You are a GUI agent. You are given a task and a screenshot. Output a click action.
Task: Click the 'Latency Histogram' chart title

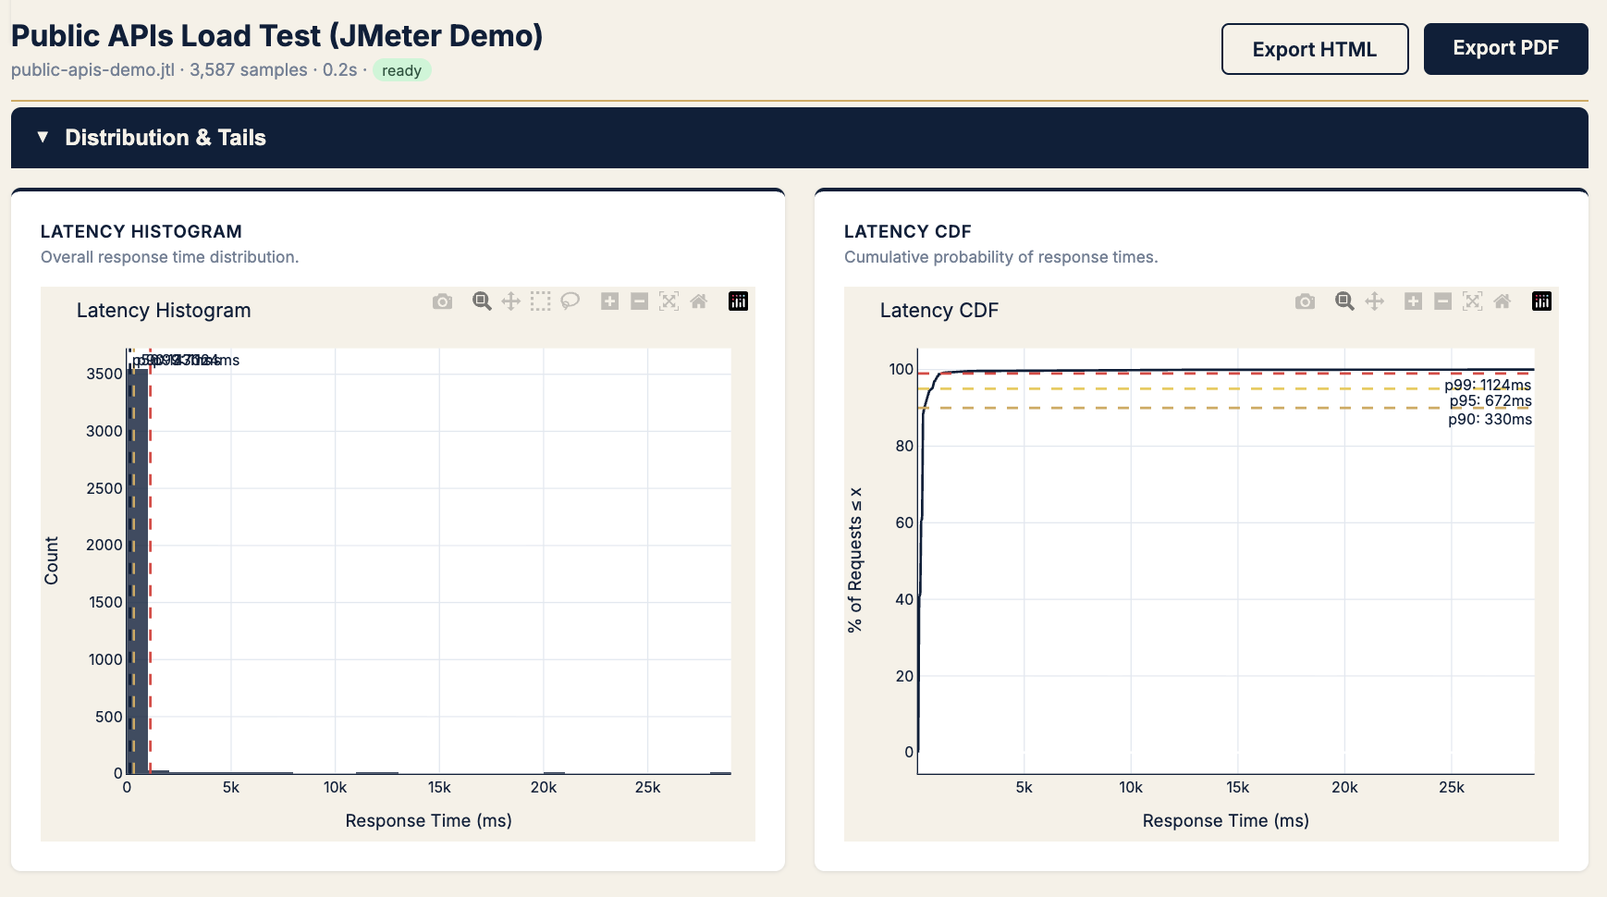(x=164, y=311)
